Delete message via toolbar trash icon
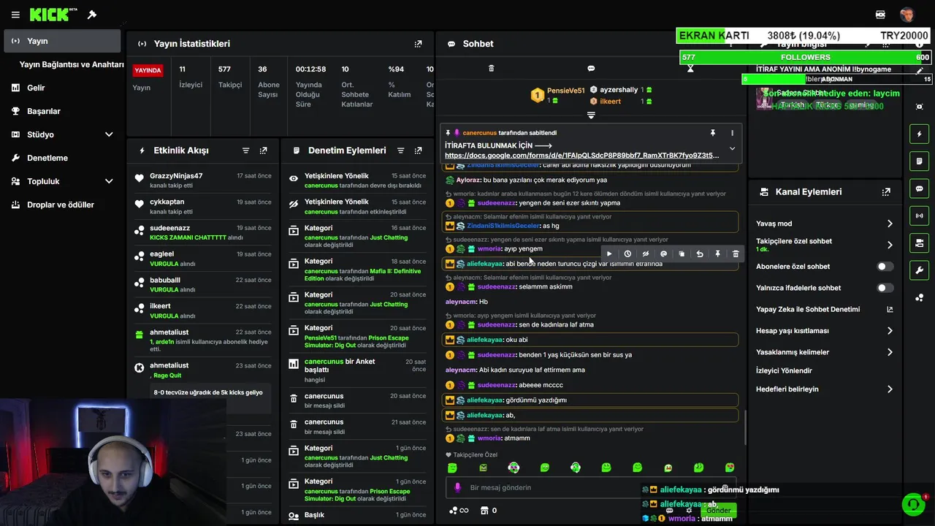Image resolution: width=935 pixels, height=526 pixels. [736, 254]
